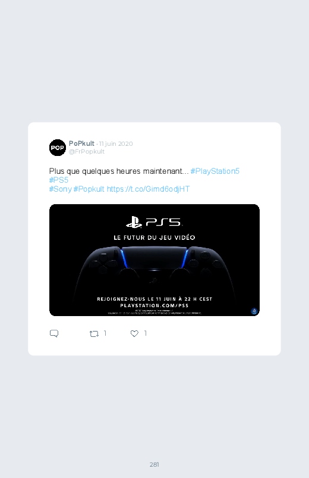Click the like count number
The width and height of the screenshot is (309, 478).
click(145, 333)
